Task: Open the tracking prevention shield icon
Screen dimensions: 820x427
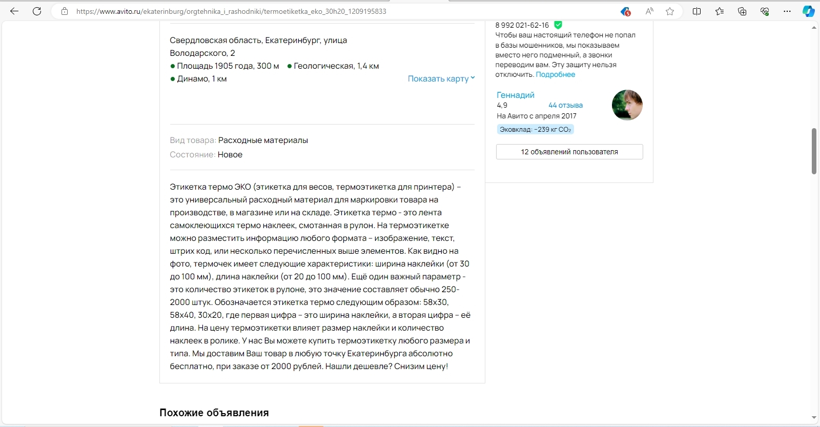Action: [x=625, y=11]
